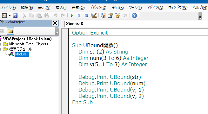Open Find with the binoculars icon
Viewport: 208px width, 114px height.
[46, 16]
